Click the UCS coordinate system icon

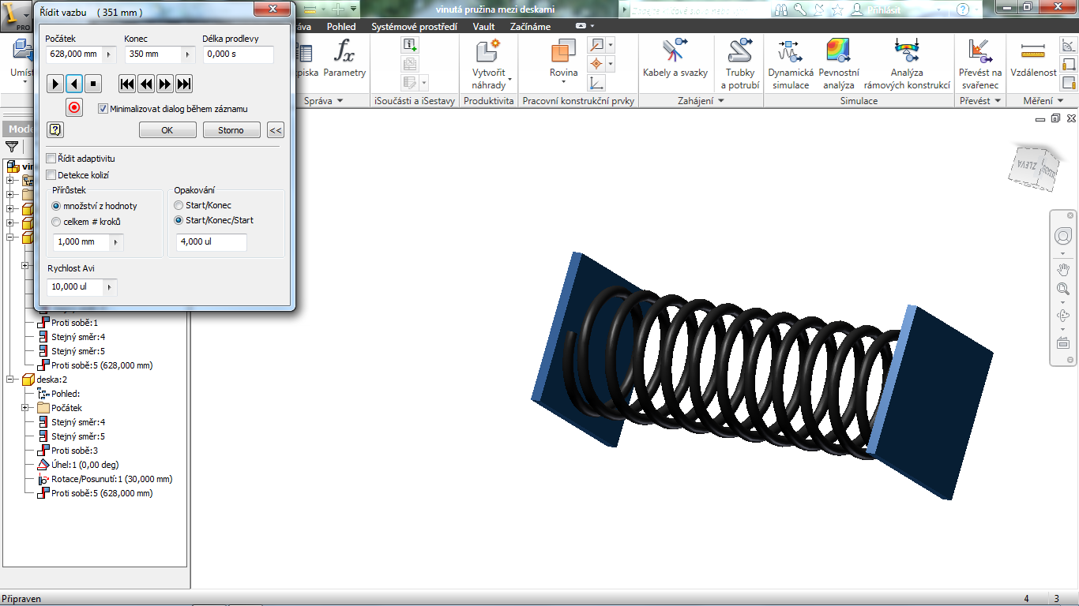coord(596,83)
